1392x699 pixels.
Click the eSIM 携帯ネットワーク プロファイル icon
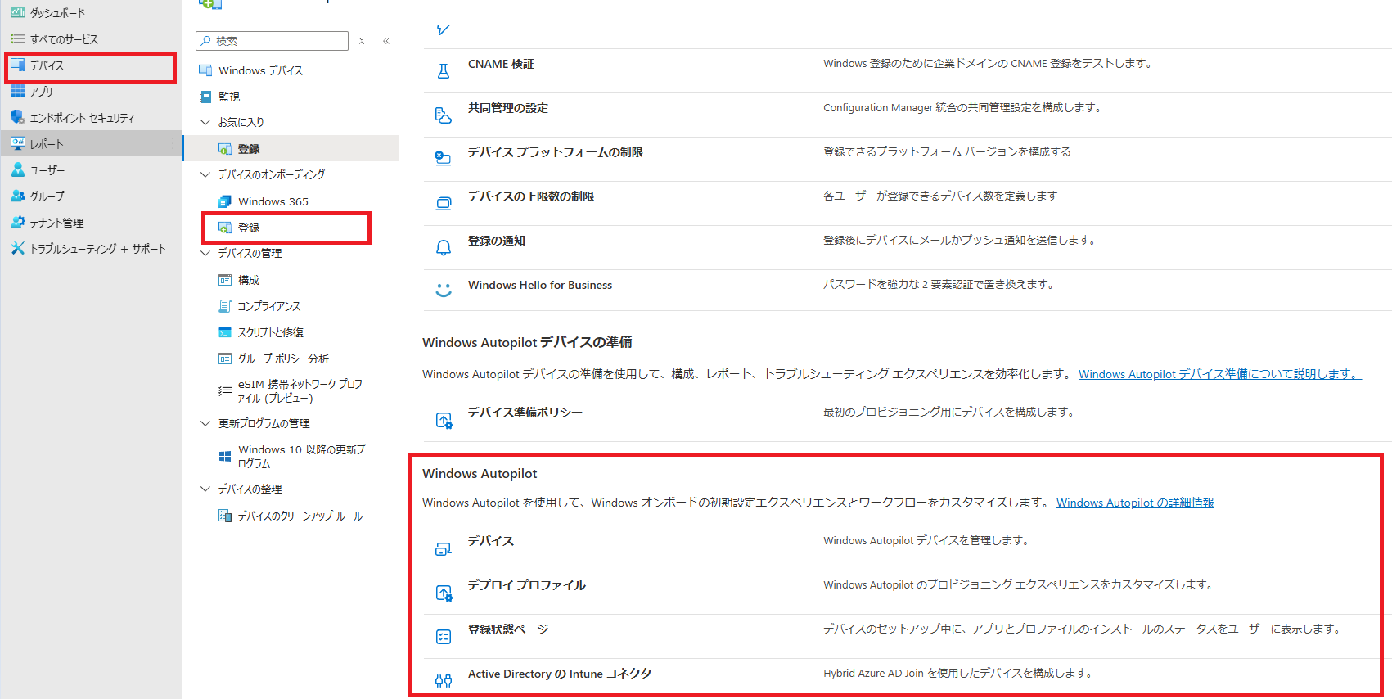pos(225,391)
